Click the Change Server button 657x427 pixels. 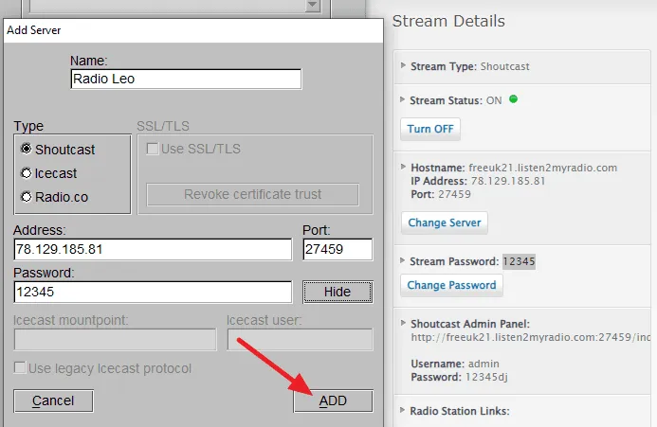pos(445,222)
